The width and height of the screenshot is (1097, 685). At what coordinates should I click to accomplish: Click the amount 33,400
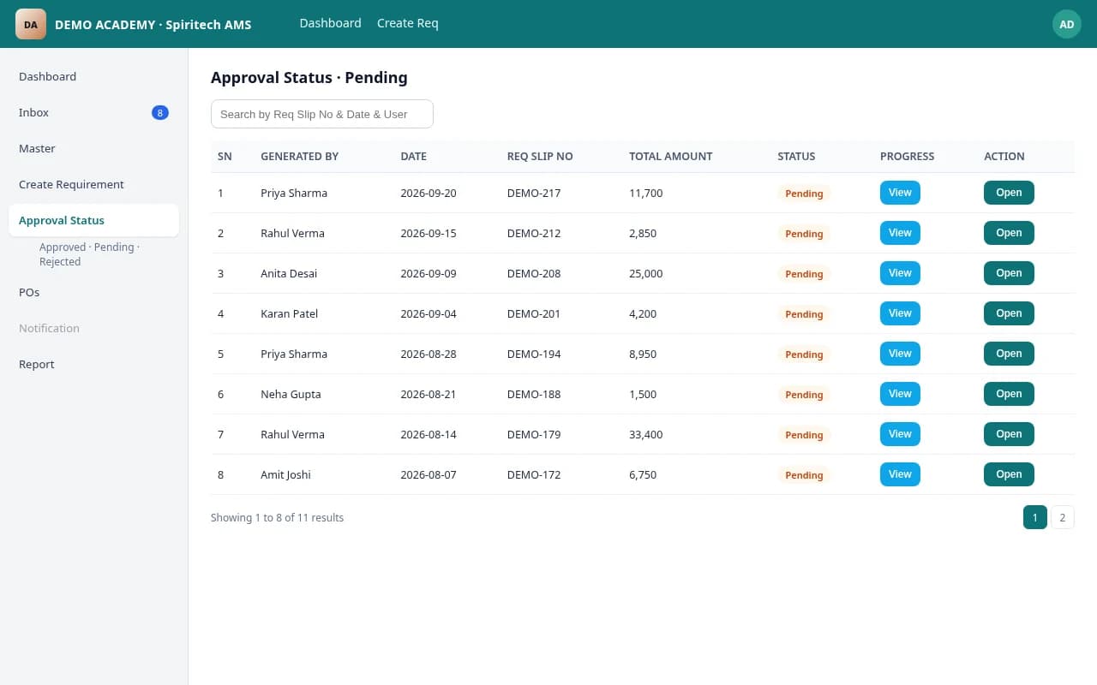coord(646,435)
